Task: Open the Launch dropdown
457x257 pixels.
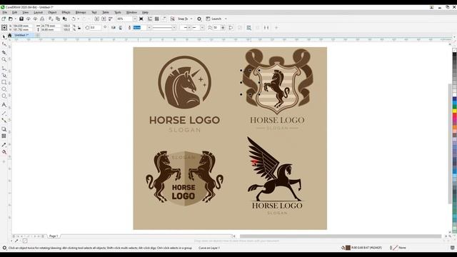Action: [226, 19]
